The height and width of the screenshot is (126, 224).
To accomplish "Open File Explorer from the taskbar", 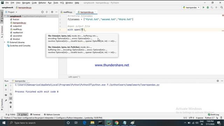I will tap(92, 123).
